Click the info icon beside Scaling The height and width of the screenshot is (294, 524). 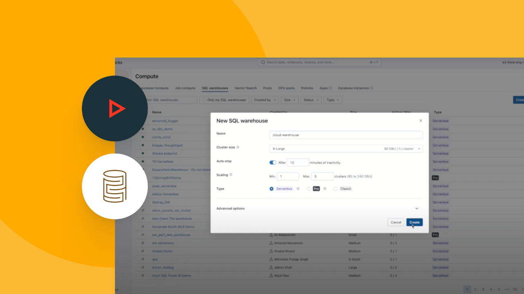coord(231,175)
